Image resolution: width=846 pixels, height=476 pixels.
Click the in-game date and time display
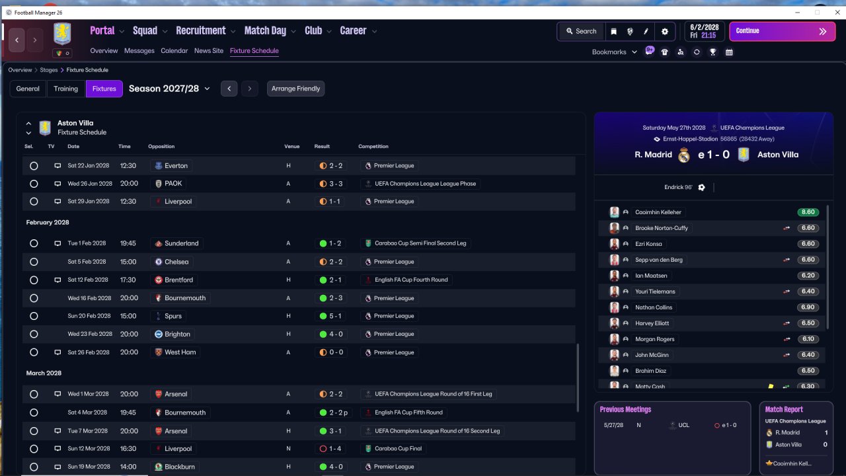[x=704, y=31]
